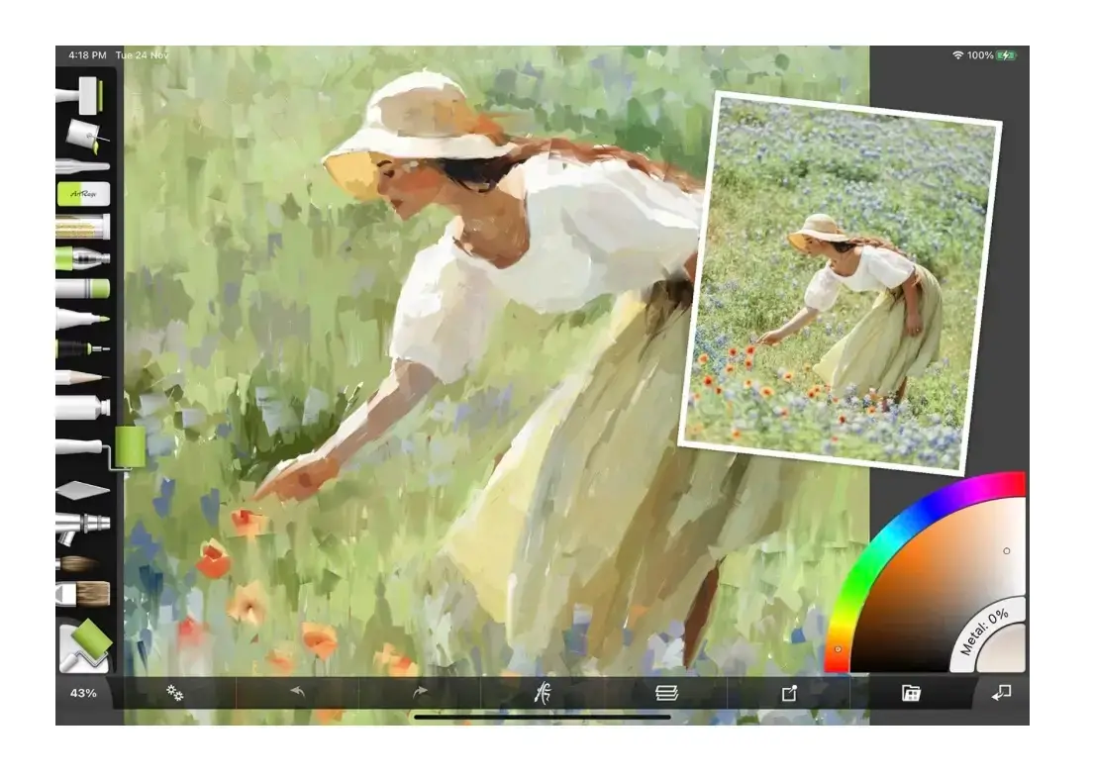The width and height of the screenshot is (1093, 779).
Task: Redo the undone stroke
Action: (x=420, y=693)
